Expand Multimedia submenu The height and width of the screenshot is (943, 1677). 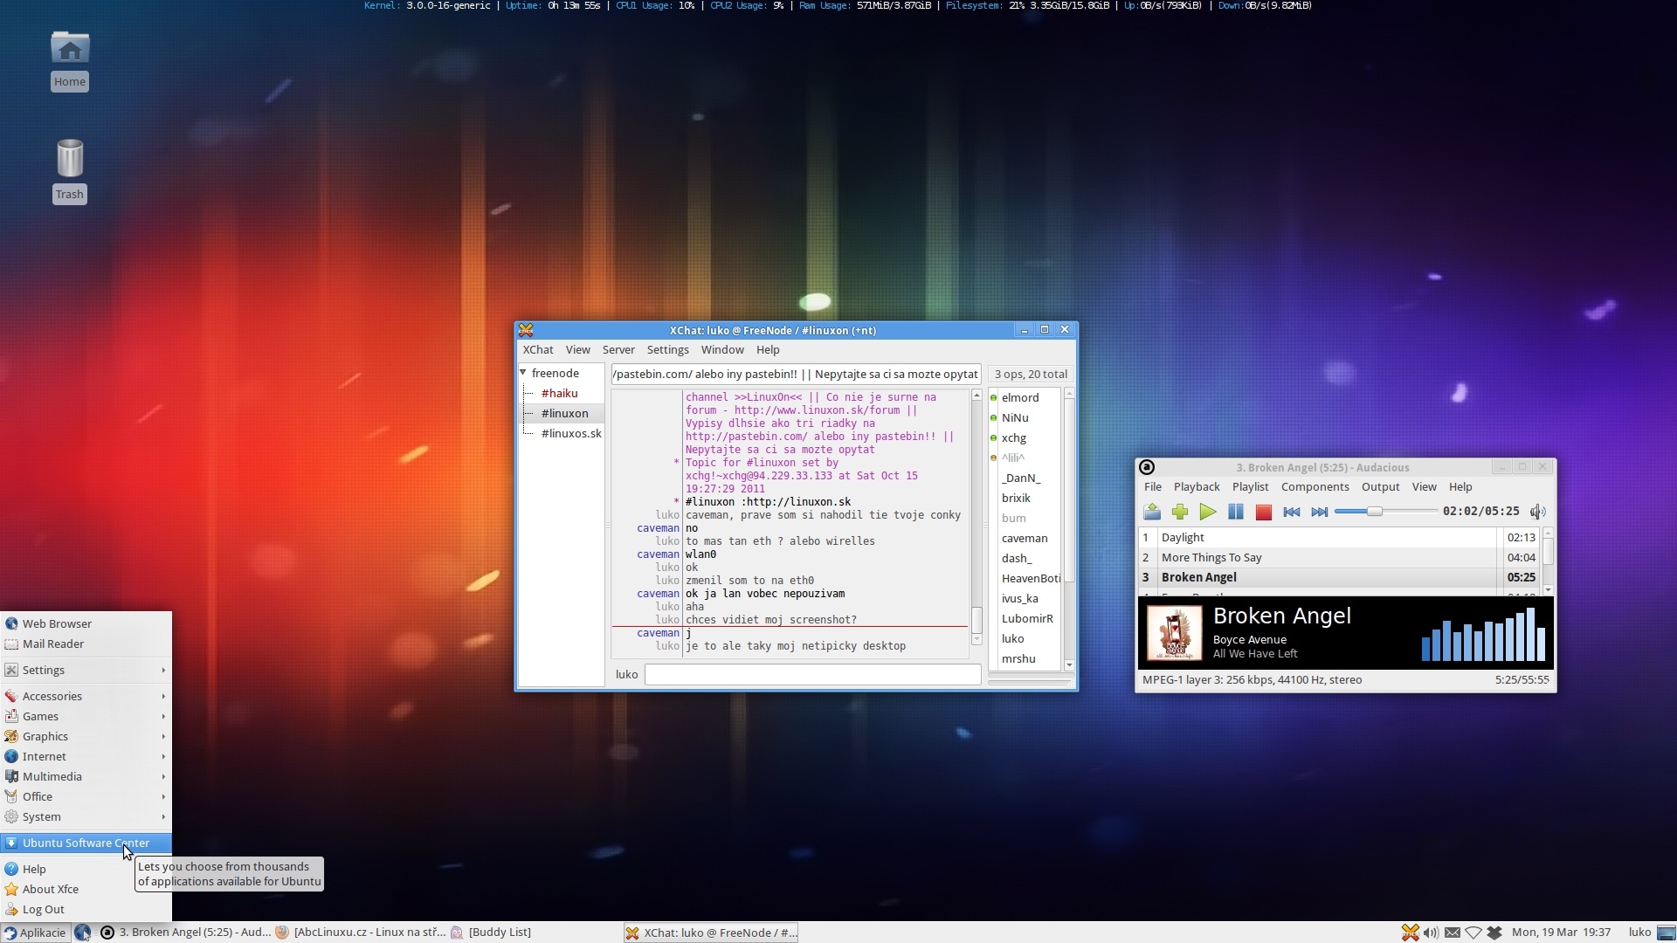point(86,777)
